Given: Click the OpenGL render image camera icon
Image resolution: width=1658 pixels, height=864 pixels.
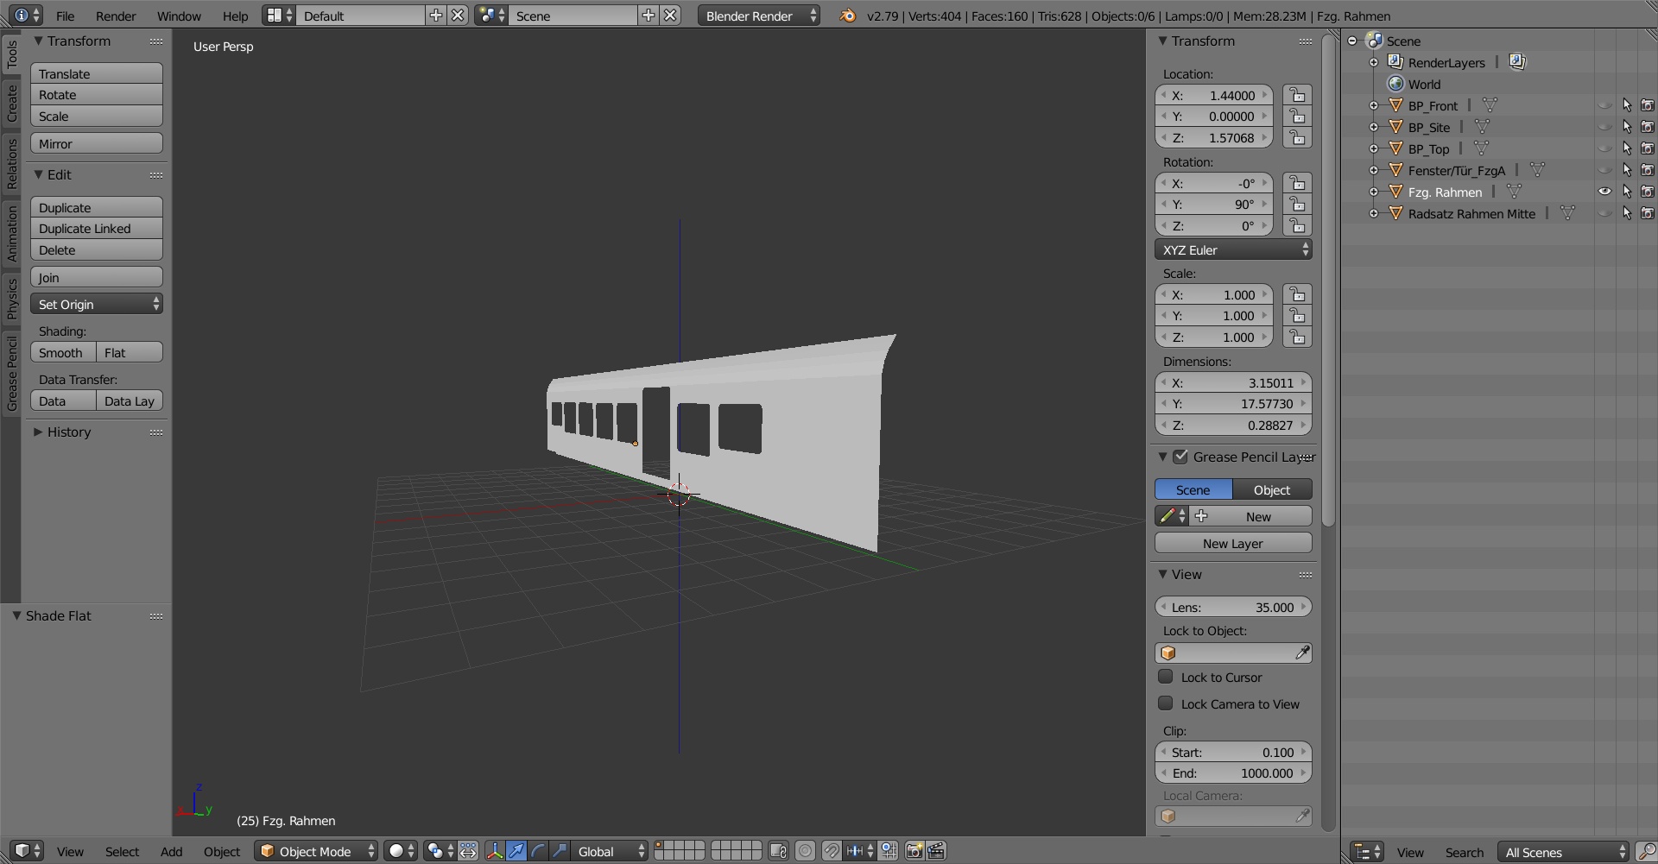Looking at the screenshot, I should [914, 851].
